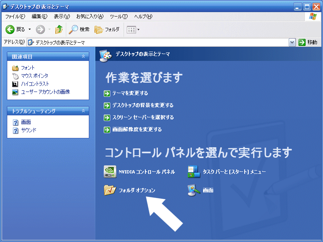Click the フォント folder icon
Image resolution: width=323 pixels, height=242 pixels.
[15, 68]
